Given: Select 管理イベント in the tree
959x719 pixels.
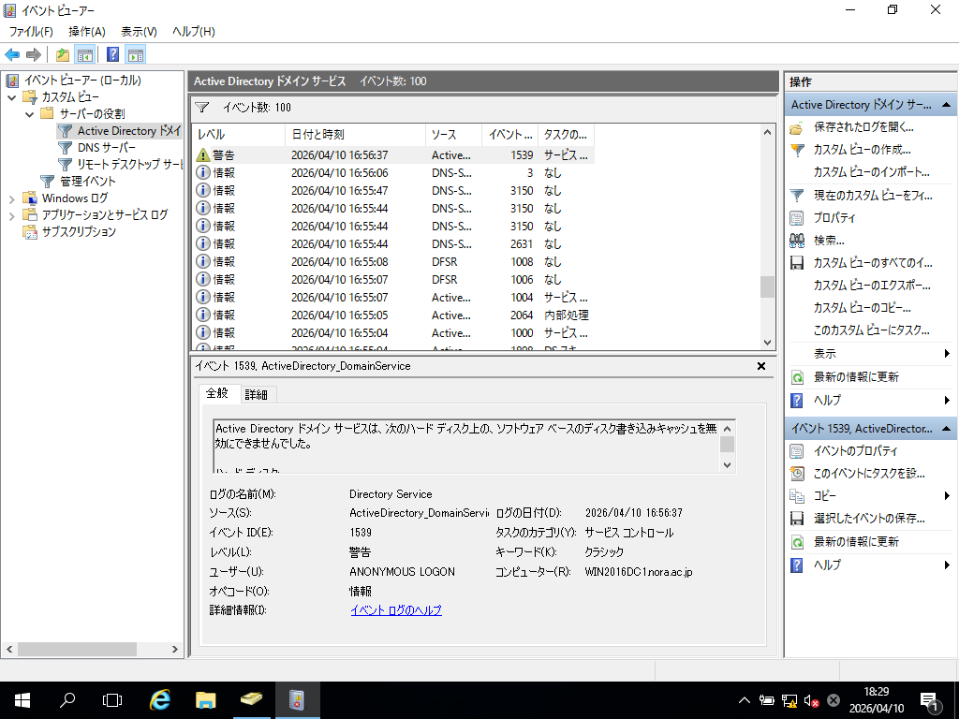Looking at the screenshot, I should [x=87, y=182].
